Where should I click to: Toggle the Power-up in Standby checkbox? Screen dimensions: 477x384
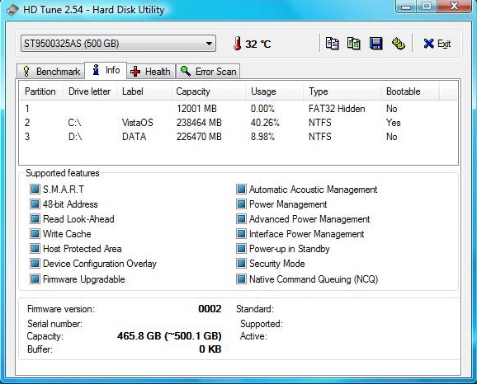(241, 248)
